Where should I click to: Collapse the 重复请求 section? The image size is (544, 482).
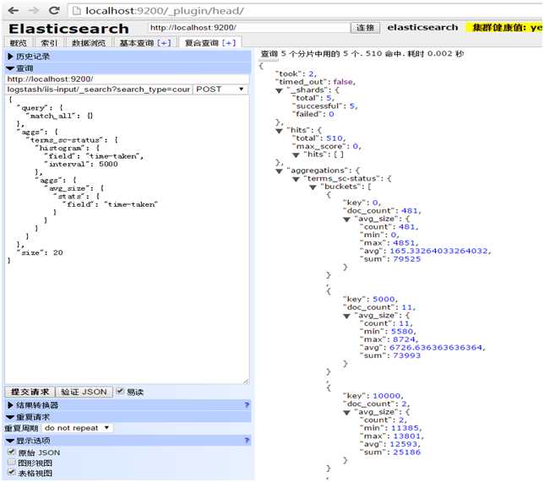pyautogui.click(x=10, y=417)
